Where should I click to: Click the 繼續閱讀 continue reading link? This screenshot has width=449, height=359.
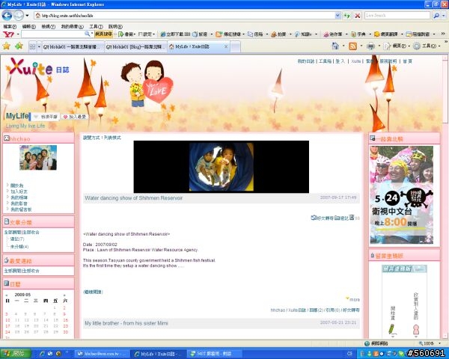click(93, 292)
